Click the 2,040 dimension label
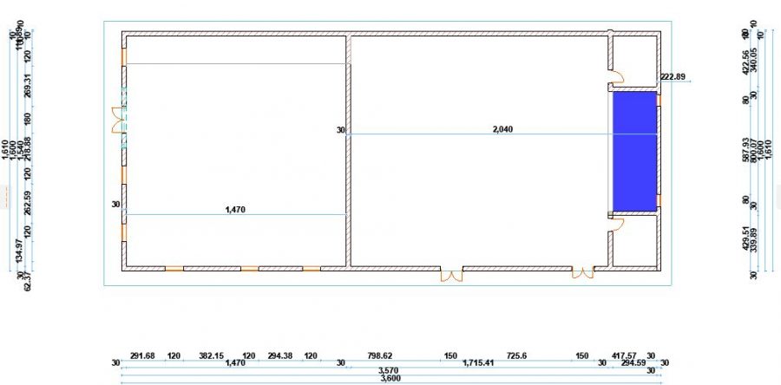Screen dimensions: 781x385 click(502, 128)
